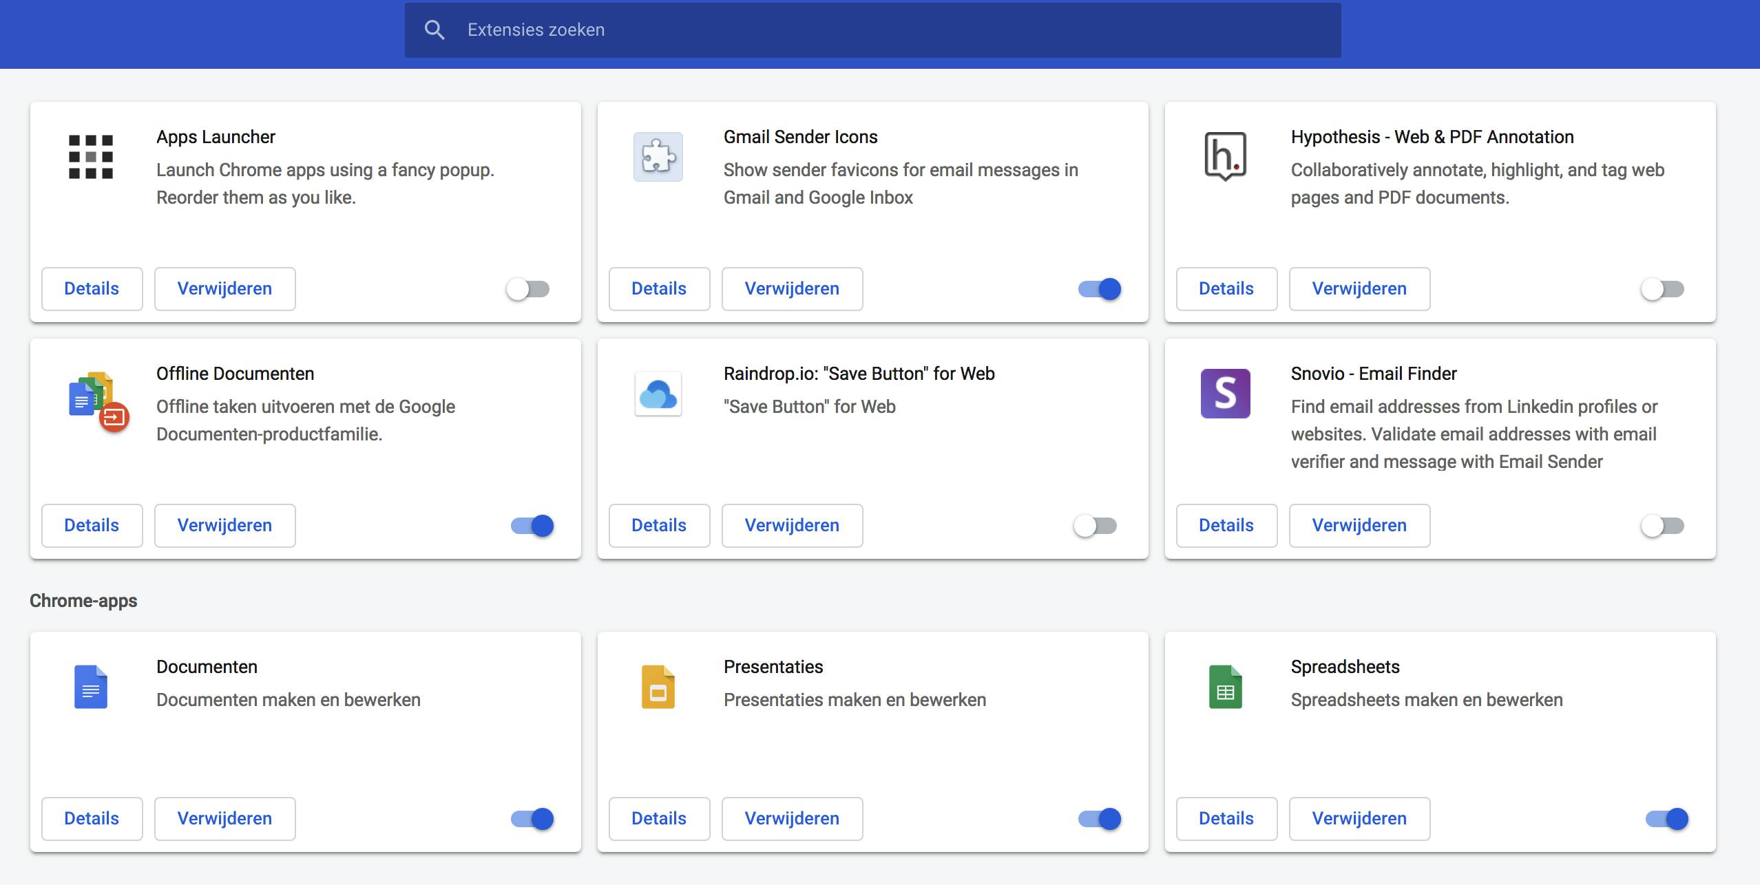This screenshot has width=1760, height=885.
Task: Click the Snovio purple S icon
Action: [x=1226, y=394]
